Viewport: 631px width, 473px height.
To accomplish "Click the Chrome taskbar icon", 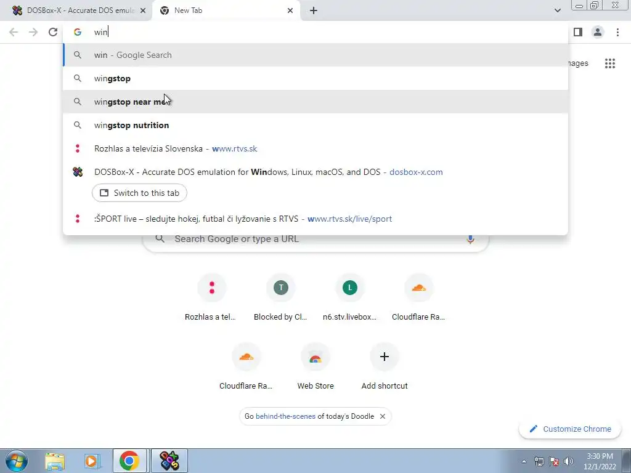I will tap(129, 461).
